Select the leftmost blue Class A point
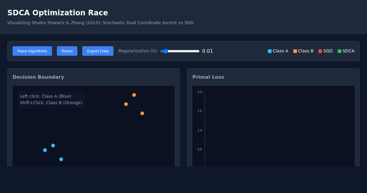This screenshot has width=367, height=193. click(45, 150)
